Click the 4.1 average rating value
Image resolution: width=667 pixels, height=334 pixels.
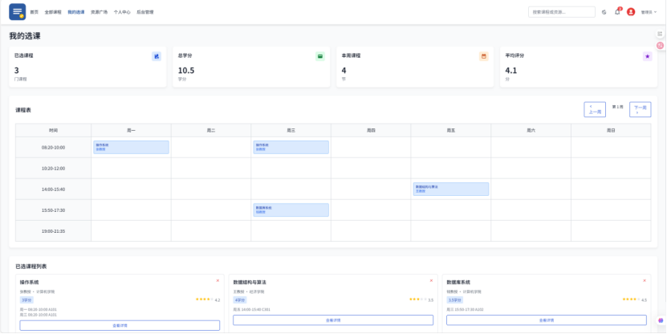(510, 71)
